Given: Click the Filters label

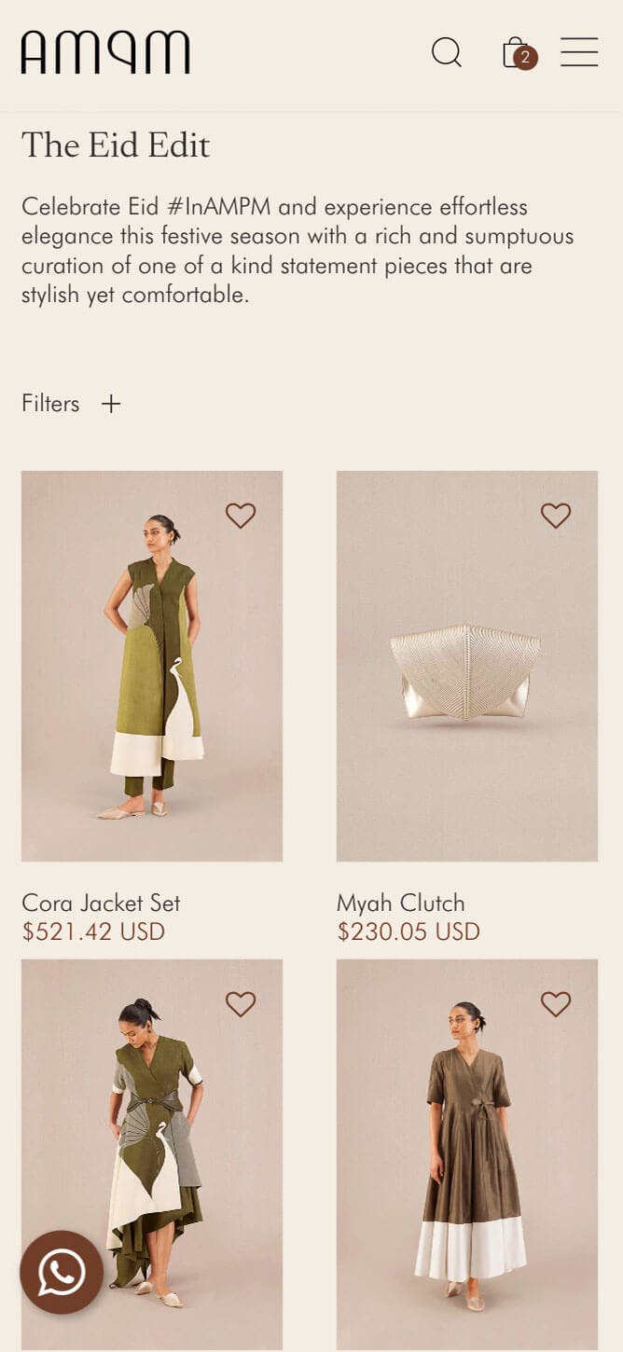Looking at the screenshot, I should pyautogui.click(x=50, y=404).
